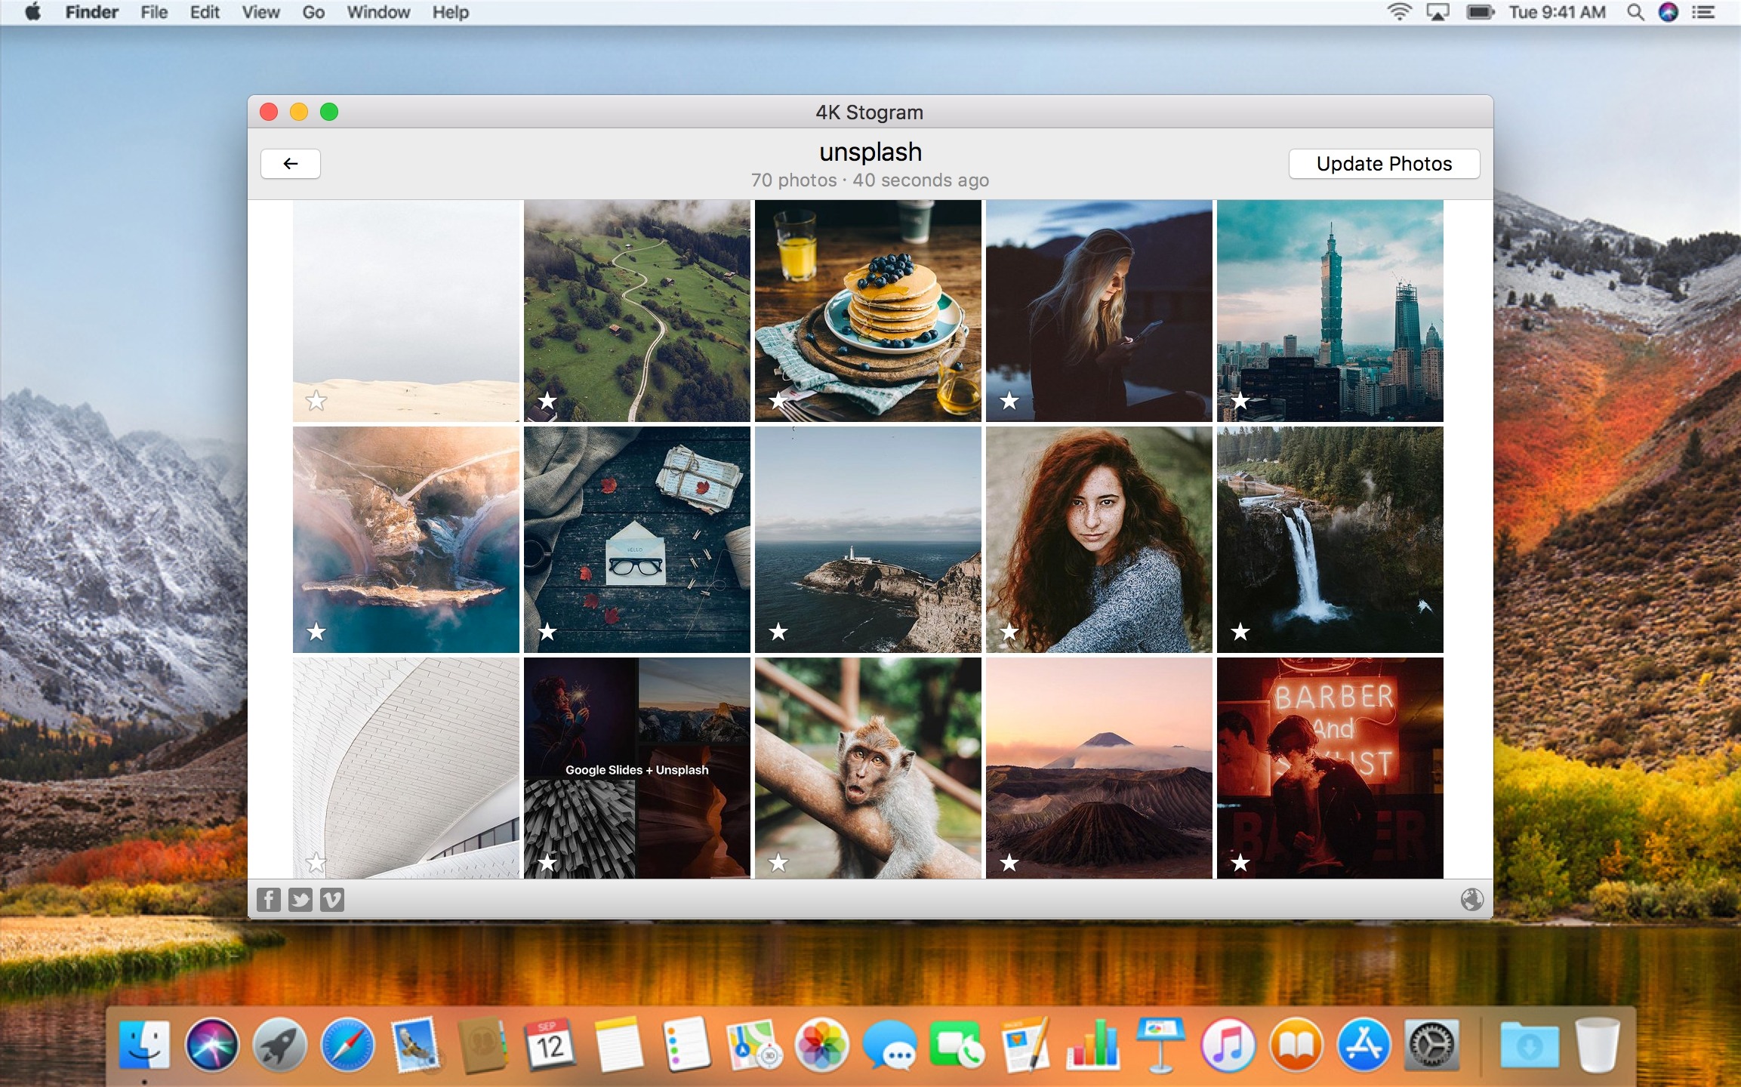Open the Help menu

click(451, 12)
